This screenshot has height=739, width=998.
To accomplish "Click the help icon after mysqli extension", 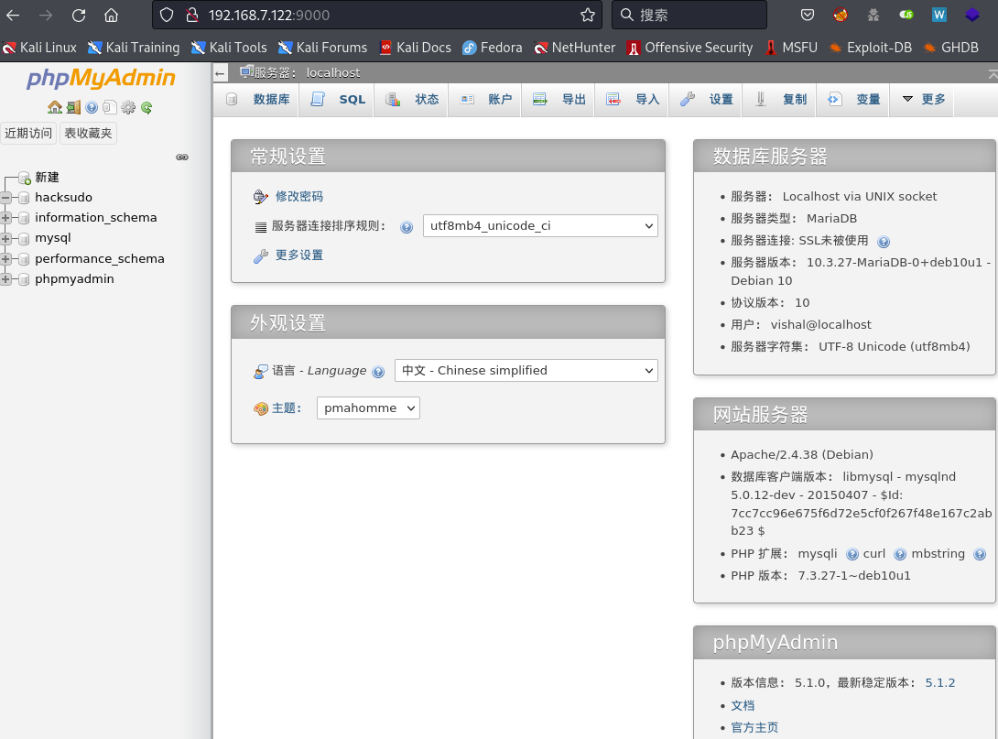I will [x=852, y=554].
